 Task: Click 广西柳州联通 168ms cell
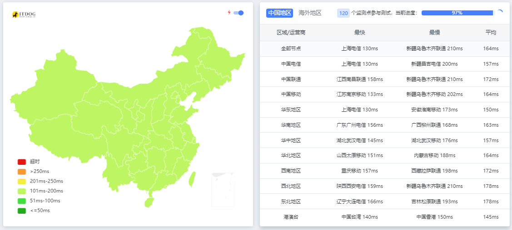(x=434, y=125)
